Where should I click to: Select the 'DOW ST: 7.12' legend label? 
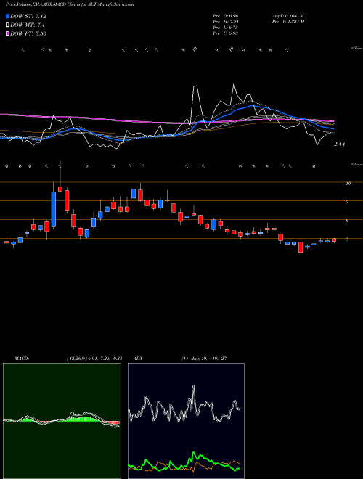[28, 16]
